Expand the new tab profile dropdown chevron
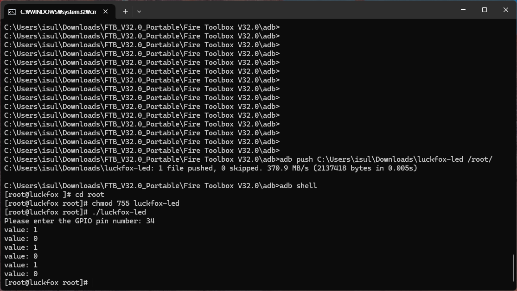The height and width of the screenshot is (291, 517). (x=139, y=12)
